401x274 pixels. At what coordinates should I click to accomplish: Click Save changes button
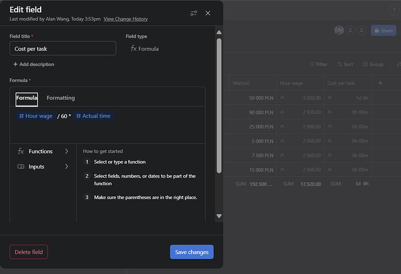(192, 252)
